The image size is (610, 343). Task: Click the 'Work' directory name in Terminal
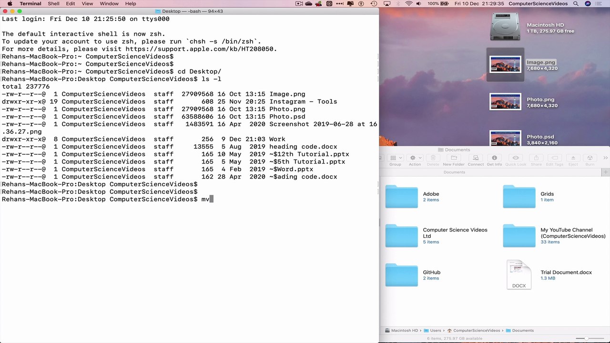pos(277,139)
